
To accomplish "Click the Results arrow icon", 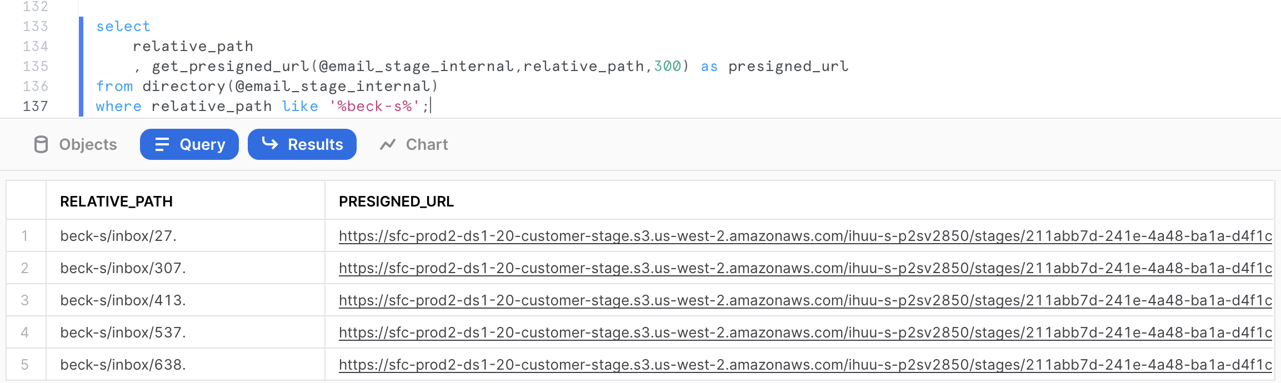I will pos(270,144).
